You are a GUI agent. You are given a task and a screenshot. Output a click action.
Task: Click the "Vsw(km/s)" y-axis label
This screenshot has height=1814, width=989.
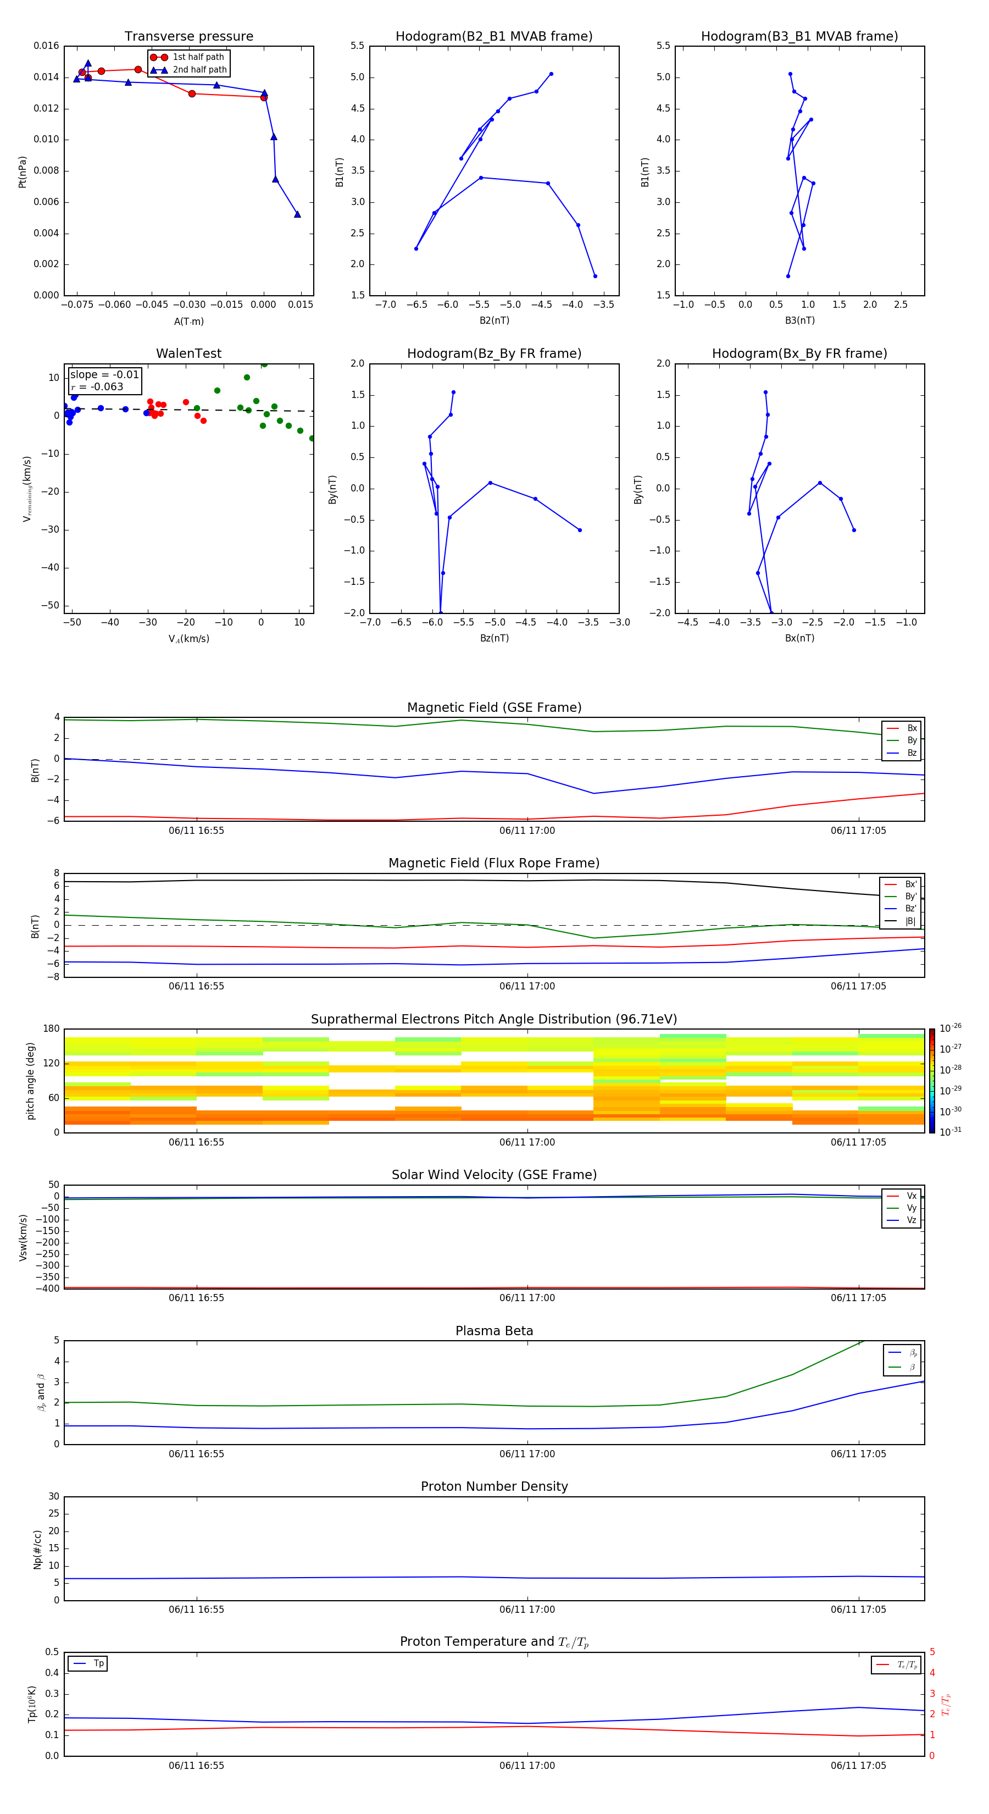point(23,1237)
